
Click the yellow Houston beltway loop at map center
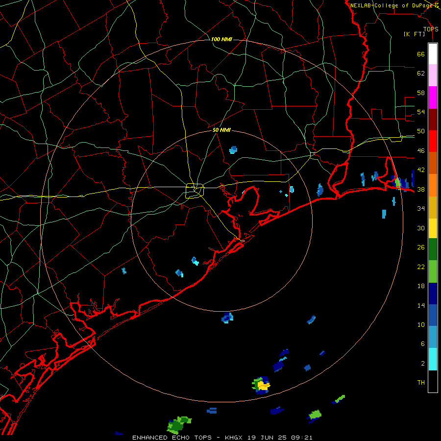point(195,191)
